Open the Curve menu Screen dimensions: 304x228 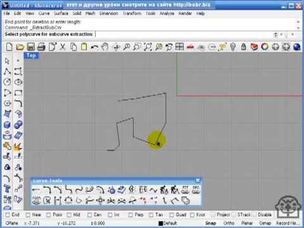point(44,13)
